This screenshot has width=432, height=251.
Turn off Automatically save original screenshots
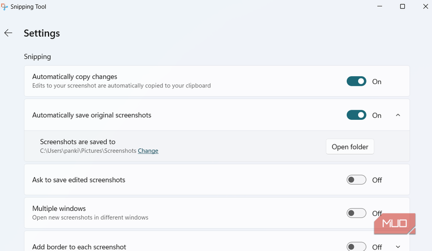[x=357, y=115]
